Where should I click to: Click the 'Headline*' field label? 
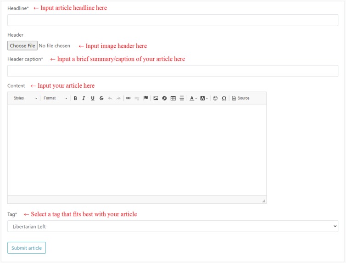click(x=18, y=8)
